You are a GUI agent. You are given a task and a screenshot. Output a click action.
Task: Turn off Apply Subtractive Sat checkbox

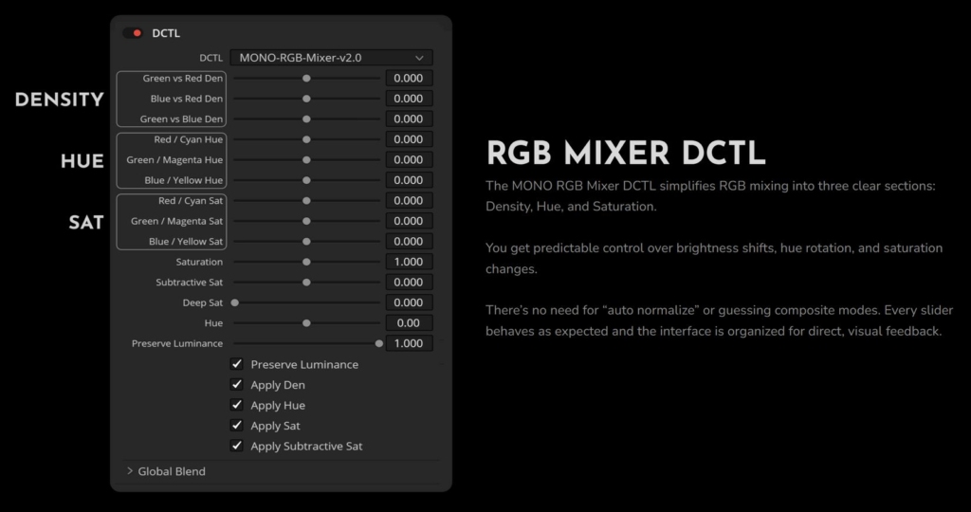(x=236, y=446)
